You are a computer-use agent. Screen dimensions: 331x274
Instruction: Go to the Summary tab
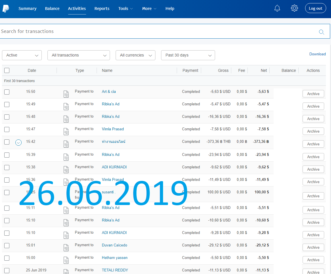28,9
